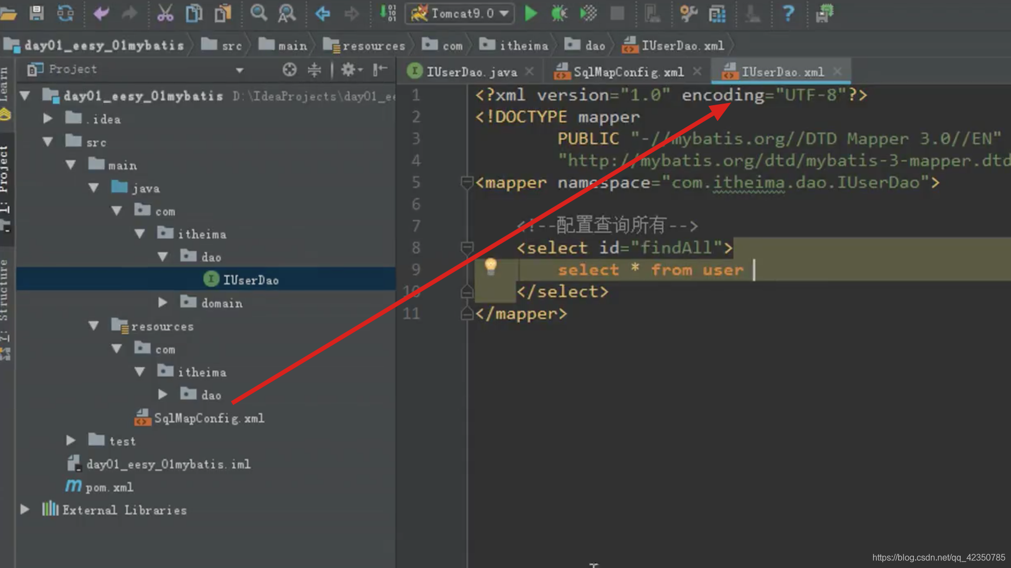Click the Redo arrow icon
The height and width of the screenshot is (568, 1011).
coord(130,13)
